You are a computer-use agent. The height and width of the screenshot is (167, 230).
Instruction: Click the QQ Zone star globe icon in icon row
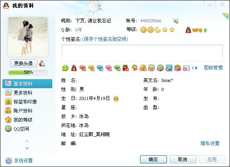point(160,68)
